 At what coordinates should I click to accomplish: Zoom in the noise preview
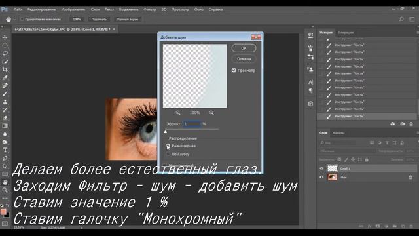[211, 113]
